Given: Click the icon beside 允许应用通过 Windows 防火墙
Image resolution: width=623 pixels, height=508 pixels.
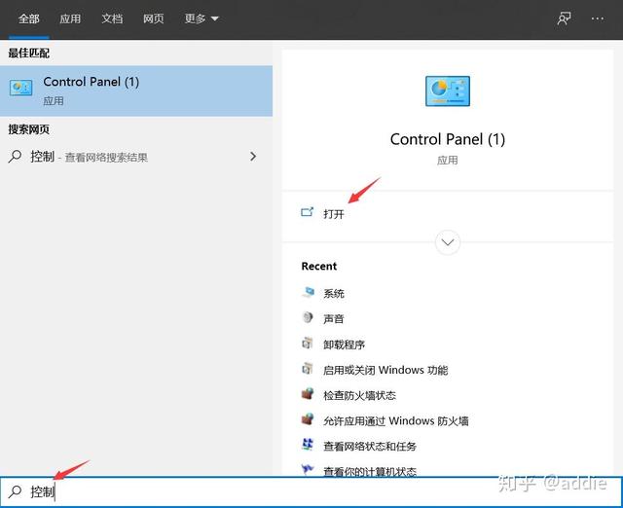Looking at the screenshot, I should [x=308, y=419].
